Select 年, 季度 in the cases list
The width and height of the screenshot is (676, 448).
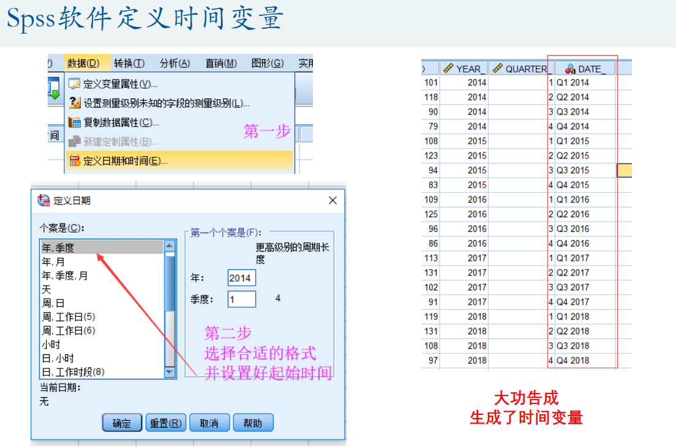point(102,248)
